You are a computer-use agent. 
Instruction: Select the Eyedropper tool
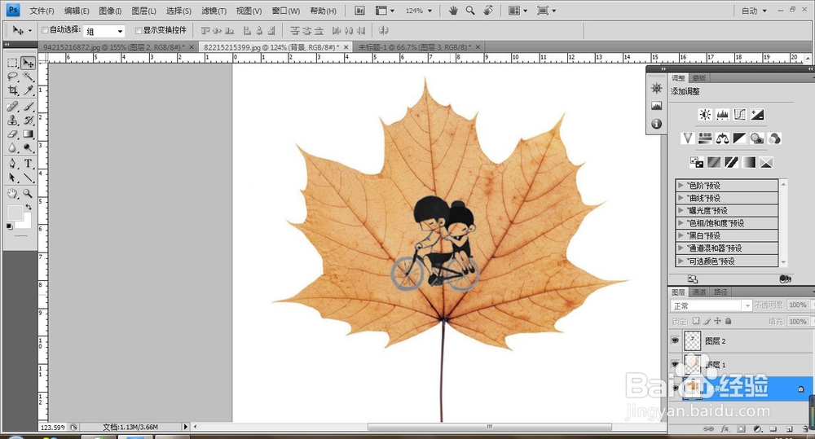point(28,90)
